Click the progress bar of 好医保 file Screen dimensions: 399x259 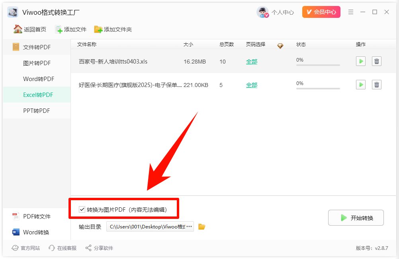click(x=318, y=89)
